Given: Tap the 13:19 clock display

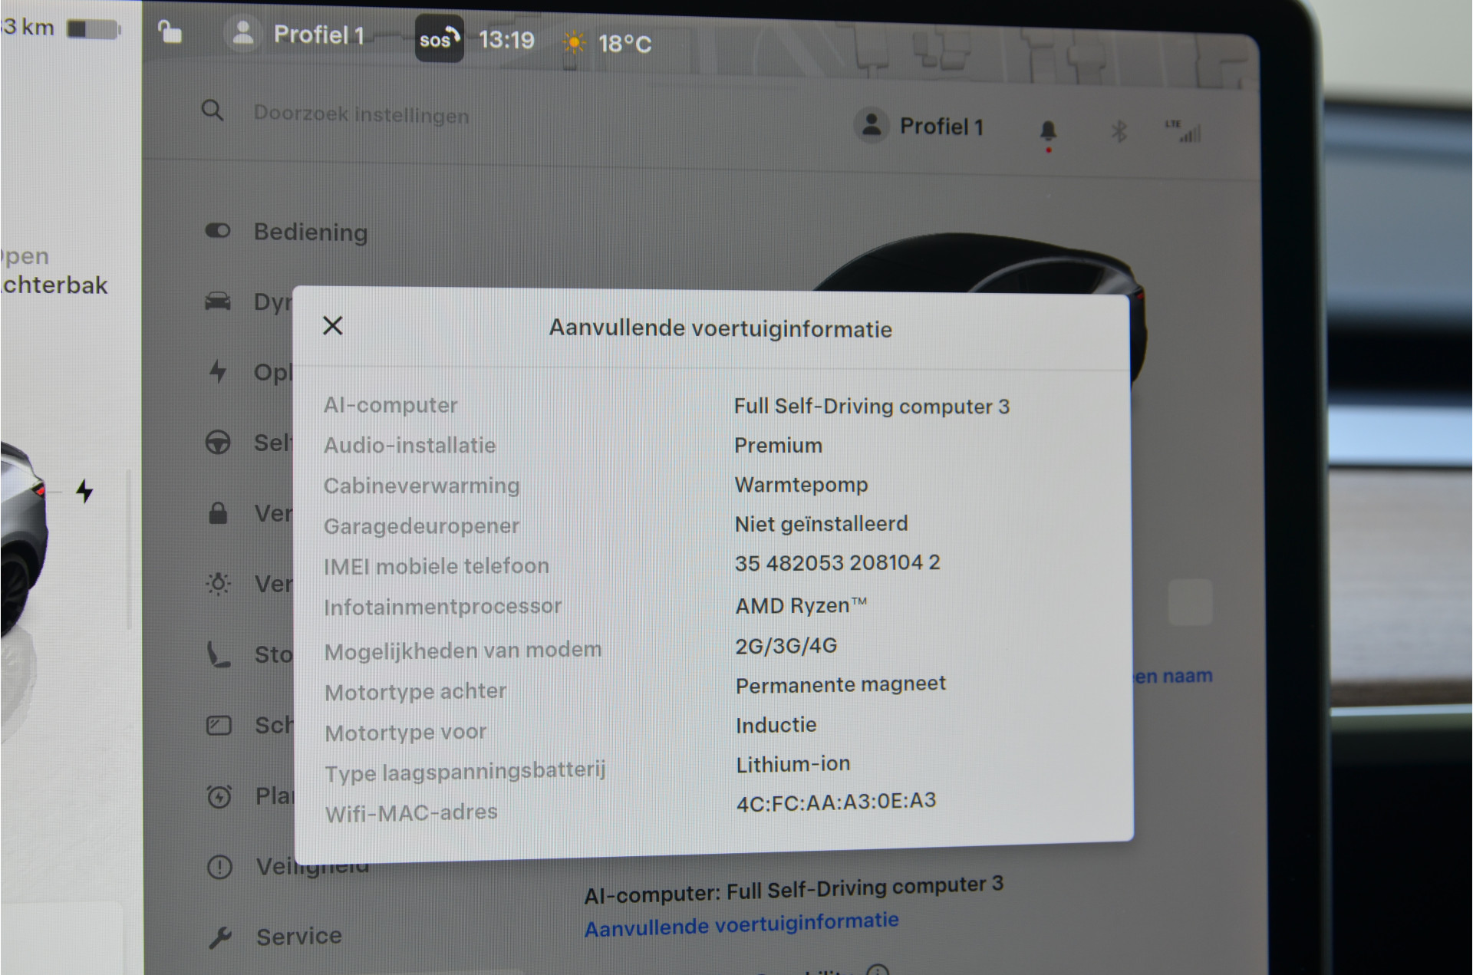Looking at the screenshot, I should [506, 39].
